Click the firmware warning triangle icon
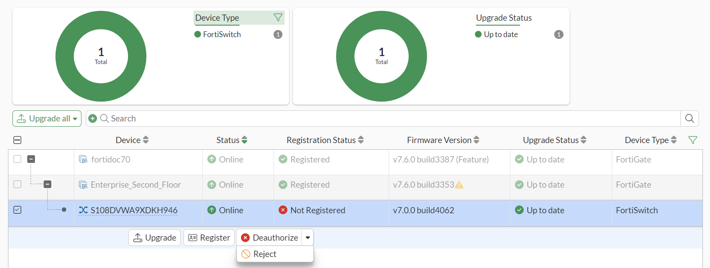The image size is (710, 268). [x=459, y=185]
